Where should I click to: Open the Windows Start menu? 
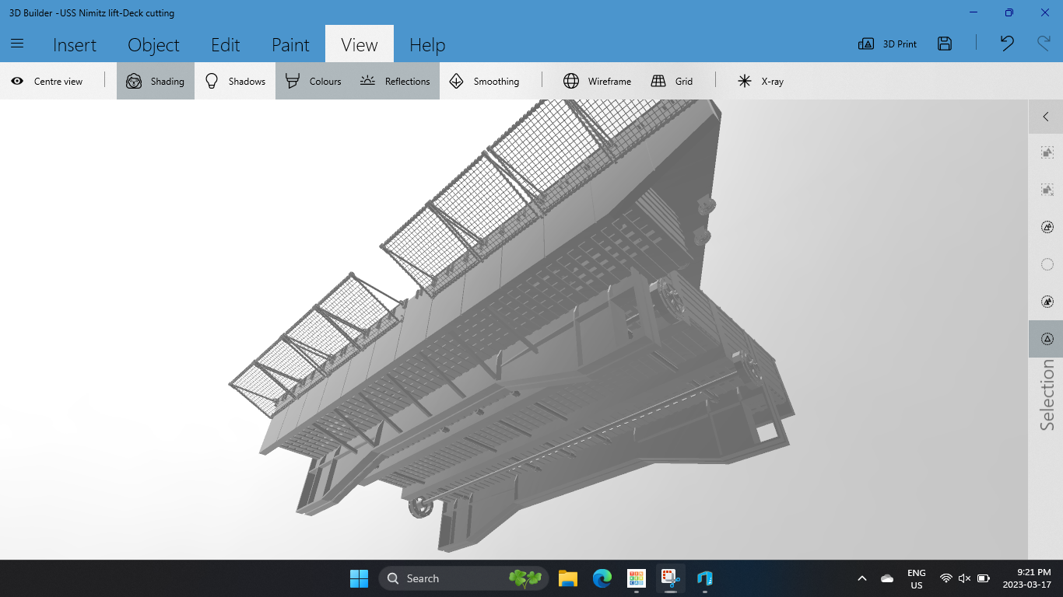[359, 578]
